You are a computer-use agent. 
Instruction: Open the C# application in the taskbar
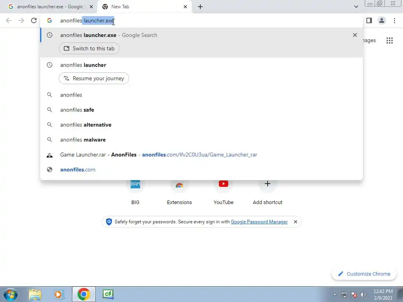[108, 294]
